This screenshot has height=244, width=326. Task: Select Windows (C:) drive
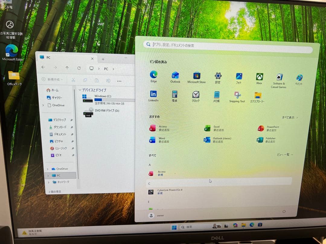109,99
